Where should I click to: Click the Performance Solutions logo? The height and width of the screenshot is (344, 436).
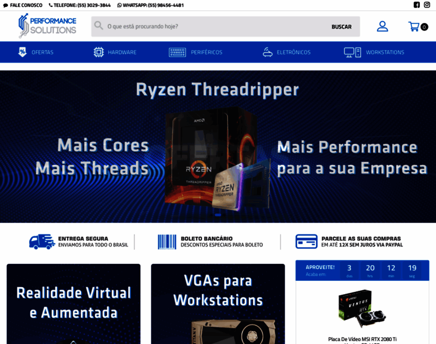[x=47, y=26]
